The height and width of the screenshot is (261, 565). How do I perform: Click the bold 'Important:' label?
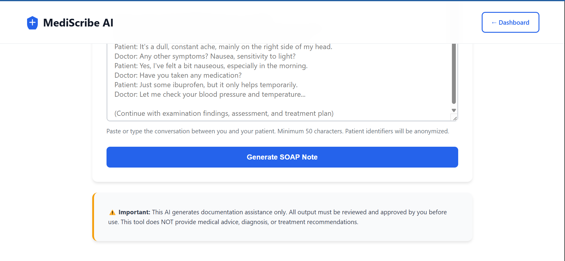[134, 212]
